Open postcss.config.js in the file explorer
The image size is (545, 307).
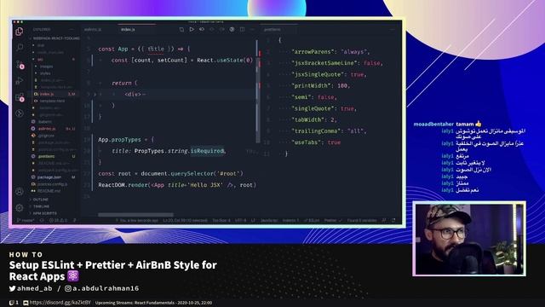coord(52,184)
